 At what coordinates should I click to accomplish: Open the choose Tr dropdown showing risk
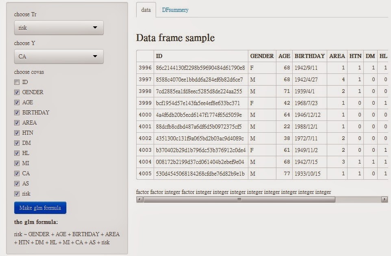click(x=59, y=28)
